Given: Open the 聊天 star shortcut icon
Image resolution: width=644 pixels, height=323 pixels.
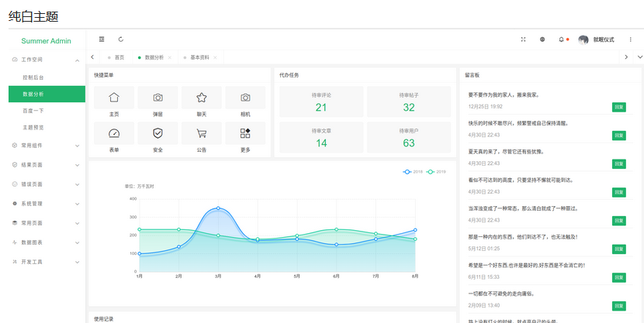Looking at the screenshot, I should coord(202,98).
